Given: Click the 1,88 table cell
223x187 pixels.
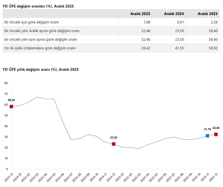Looking at the screenshot, I should click(x=146, y=22).
